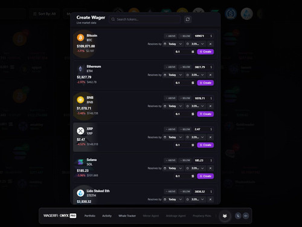Click the Bitcoin coin logo
This screenshot has width=302, height=227.
80,38
